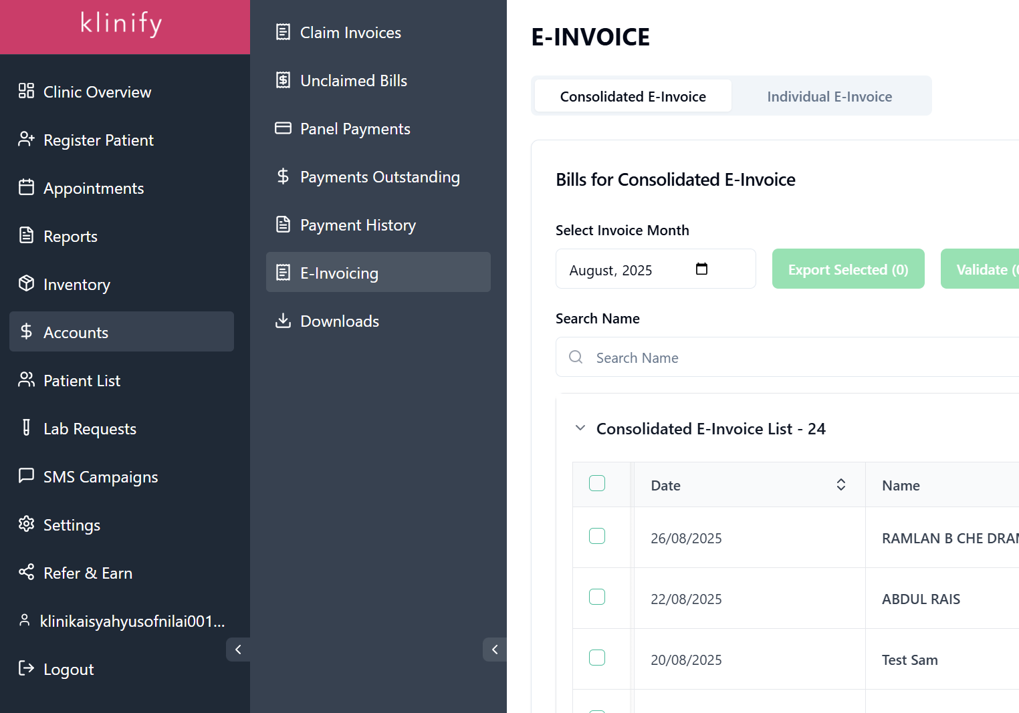The width and height of the screenshot is (1019, 713).
Task: Click the Panel Payments card icon
Action: (283, 128)
